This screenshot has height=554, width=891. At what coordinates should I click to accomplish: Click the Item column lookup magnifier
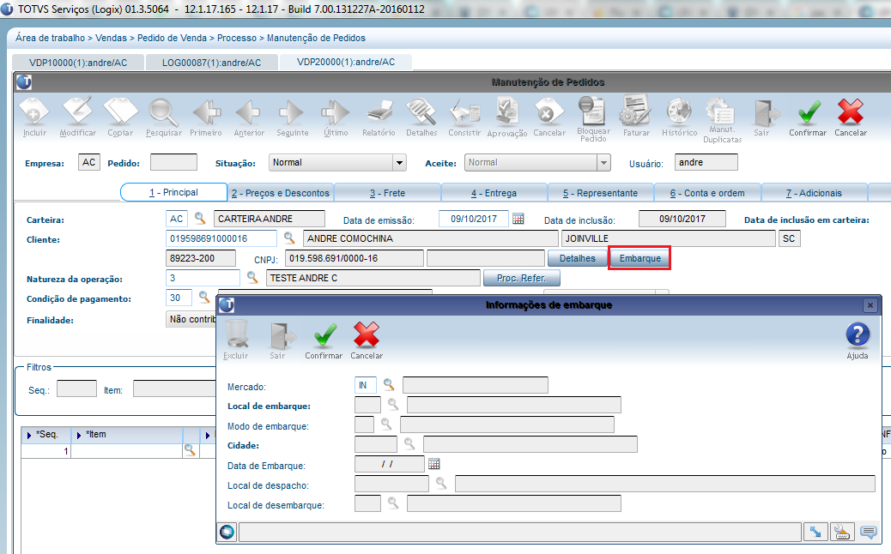point(190,450)
